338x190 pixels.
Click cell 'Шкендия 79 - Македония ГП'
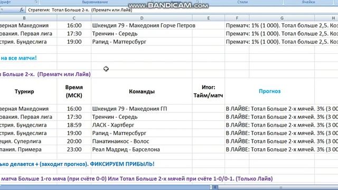[x=142, y=109]
